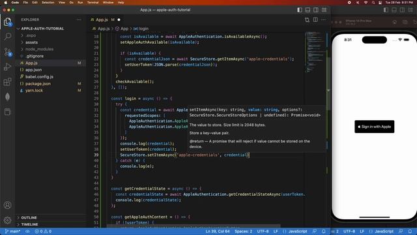Click the notifications bell in status bar
This screenshot has width=417, height=235.
323,231
